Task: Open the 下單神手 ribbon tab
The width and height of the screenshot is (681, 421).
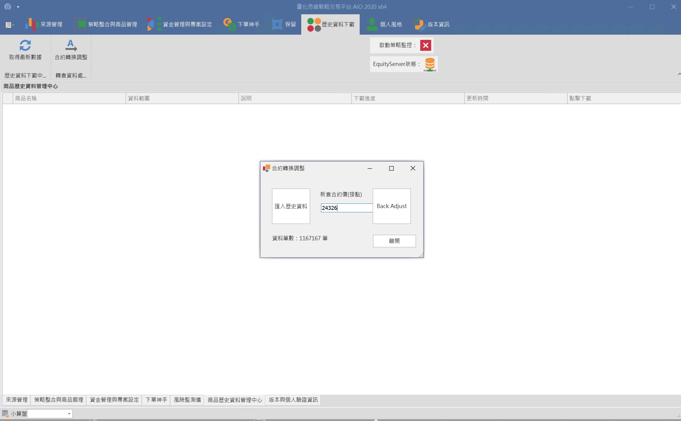Action: click(x=241, y=24)
